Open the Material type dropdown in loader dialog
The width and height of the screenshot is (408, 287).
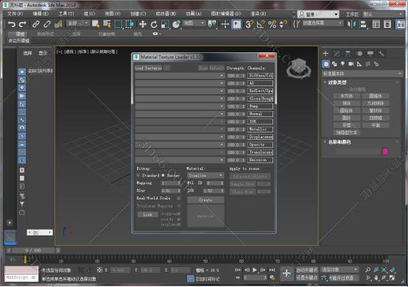point(205,175)
